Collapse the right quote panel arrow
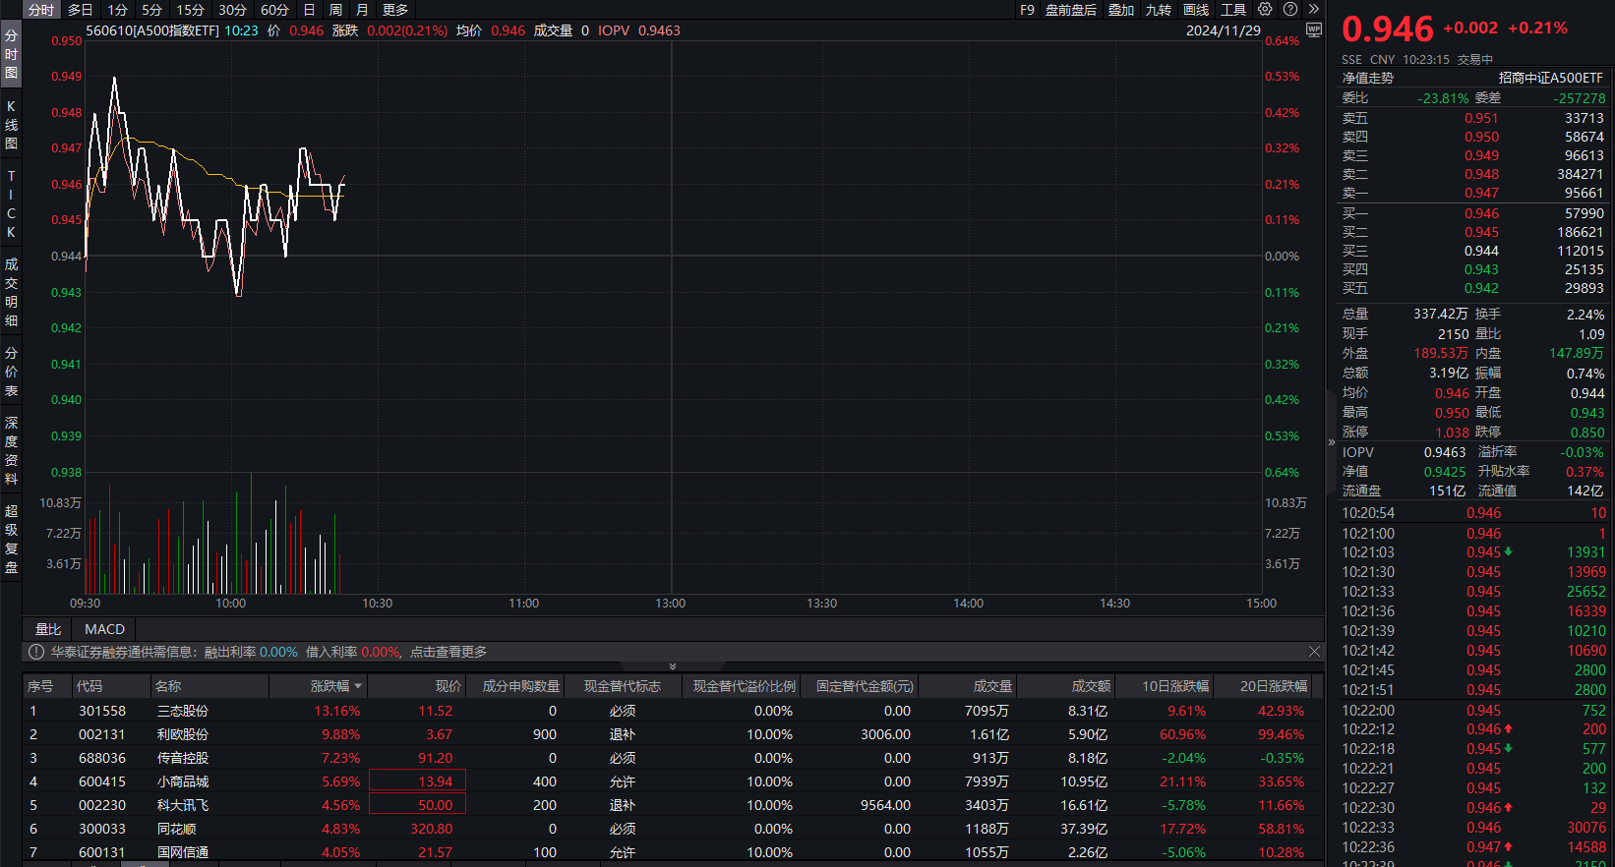Viewport: 1615px width, 867px height. [1332, 442]
